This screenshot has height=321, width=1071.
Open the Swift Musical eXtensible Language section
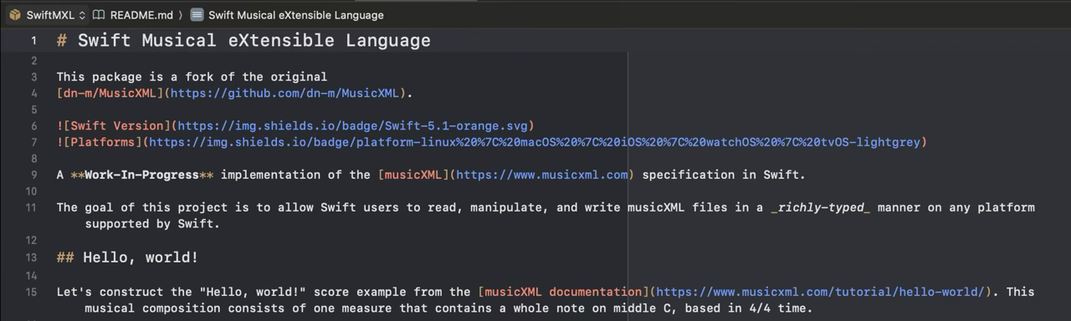click(x=296, y=15)
